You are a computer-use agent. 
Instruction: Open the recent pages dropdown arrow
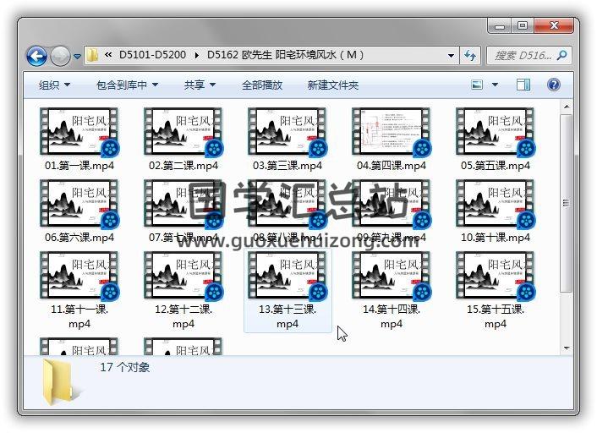tap(77, 57)
